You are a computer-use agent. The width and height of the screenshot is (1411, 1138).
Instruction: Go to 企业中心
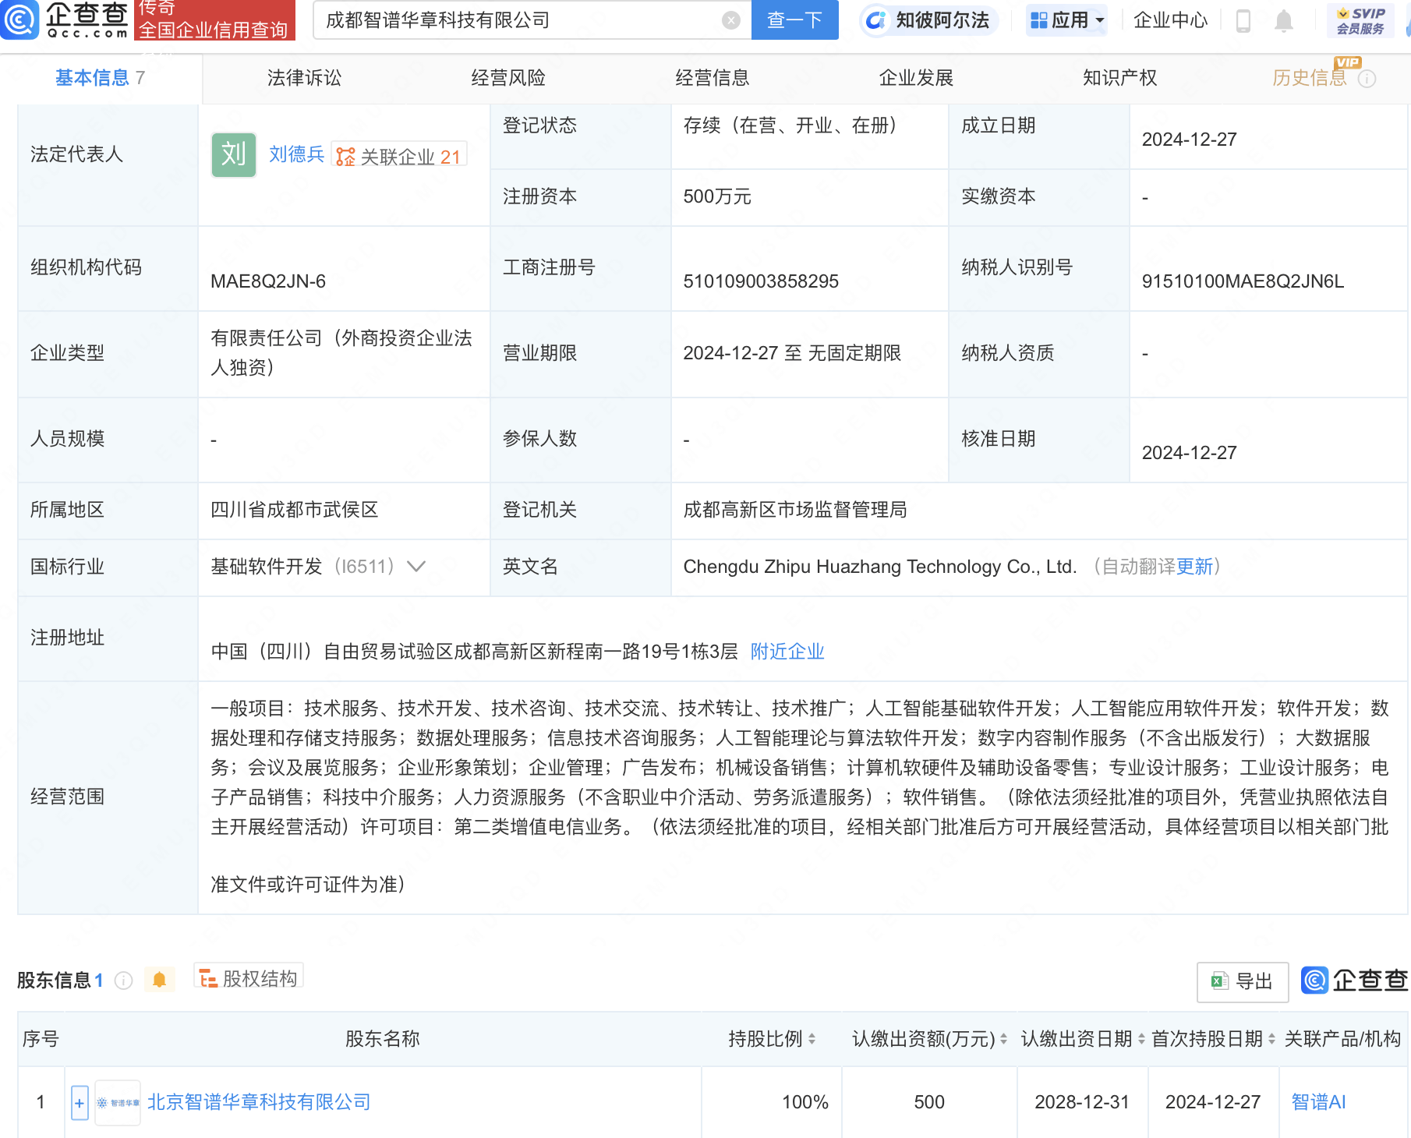point(1170,20)
